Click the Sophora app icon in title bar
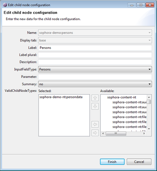 click(5, 5)
